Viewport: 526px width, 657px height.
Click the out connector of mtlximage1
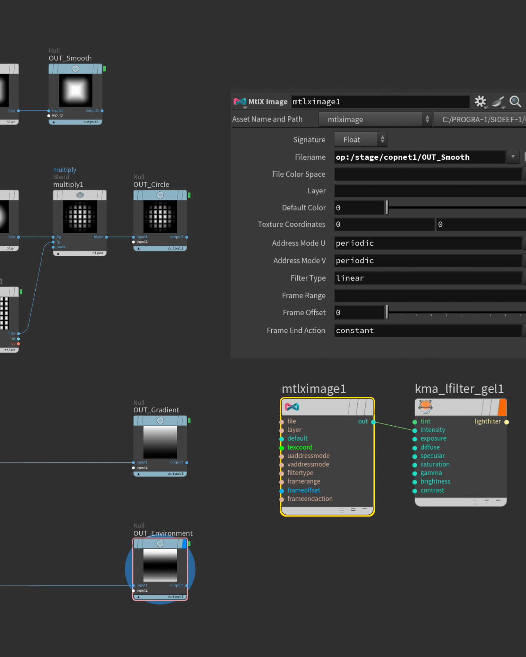coord(373,422)
